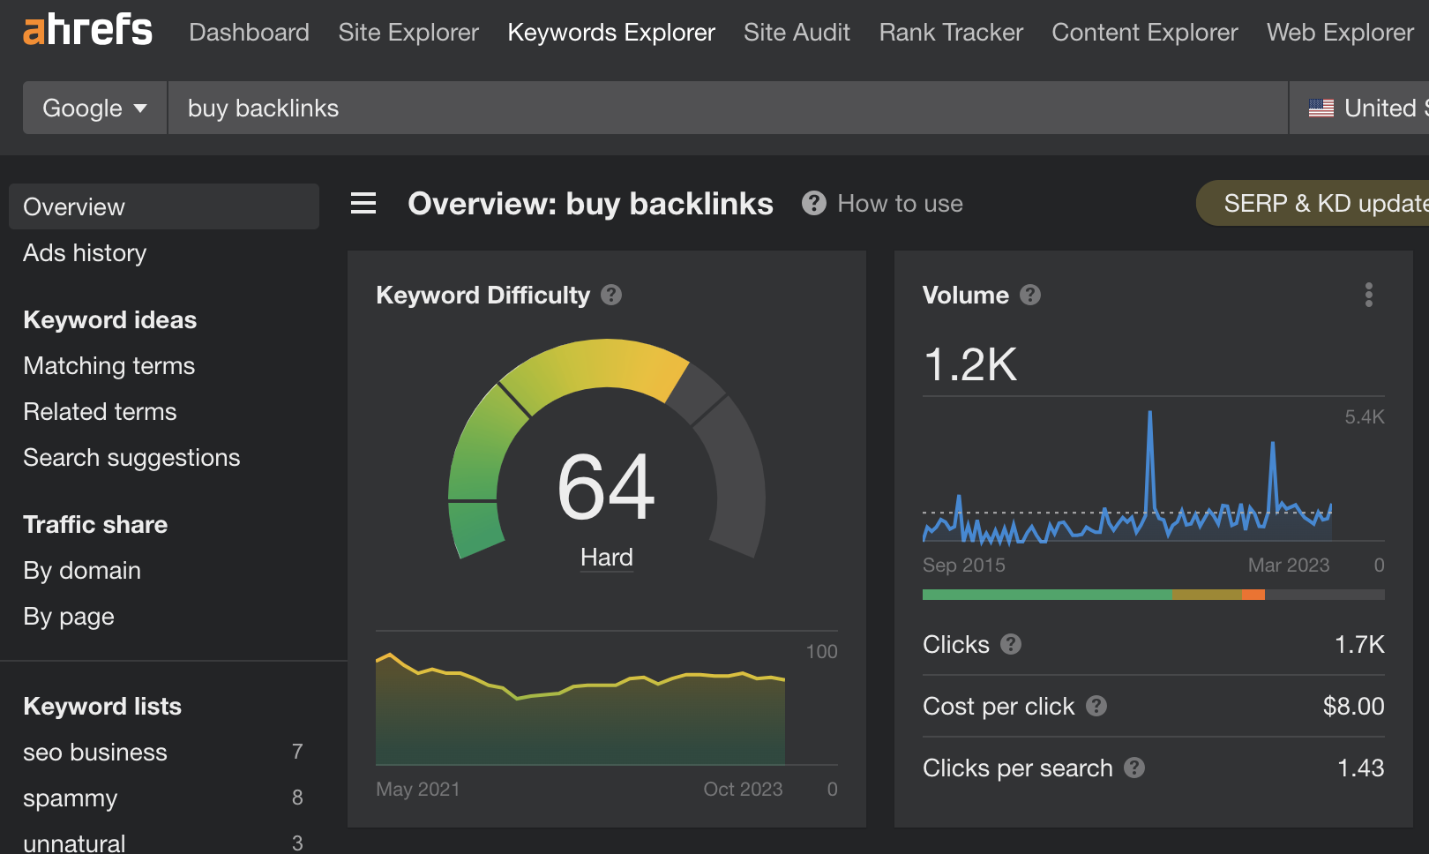Open Dashboard in the top navigation

pos(250,33)
